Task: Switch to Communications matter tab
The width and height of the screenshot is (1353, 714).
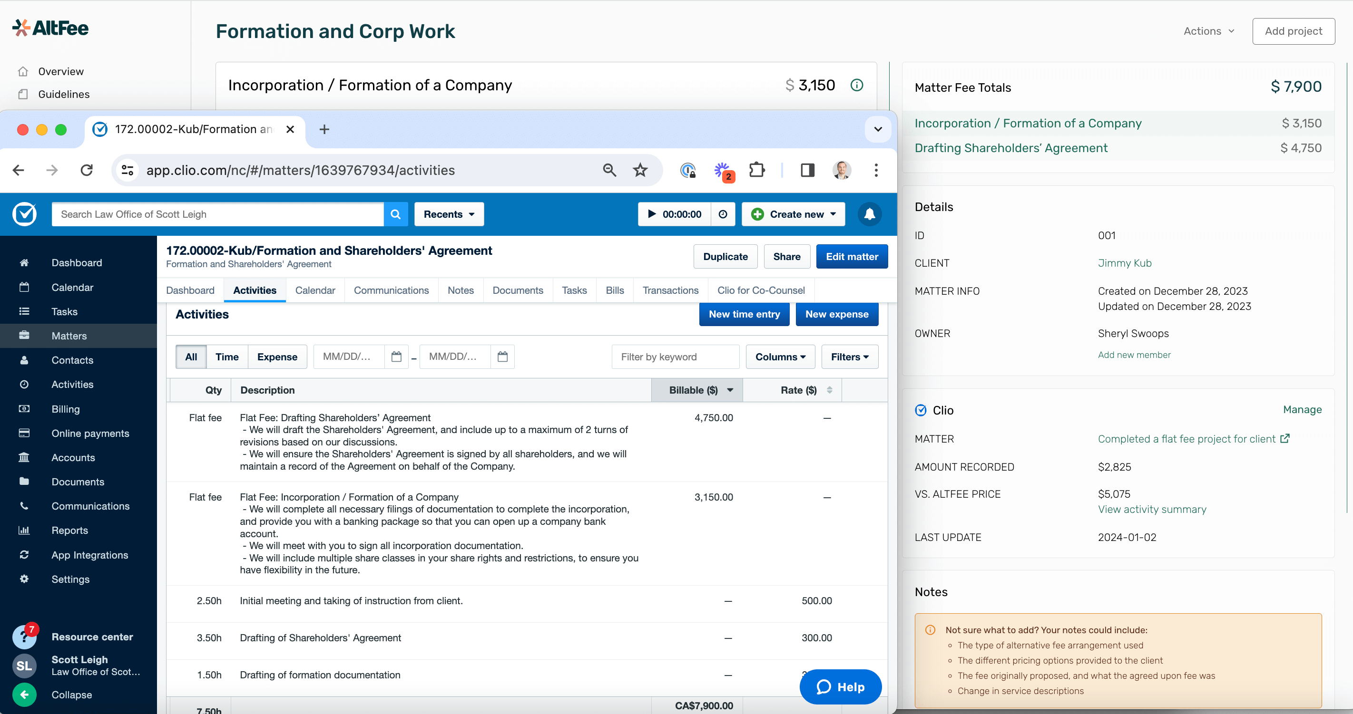Action: (x=392, y=290)
